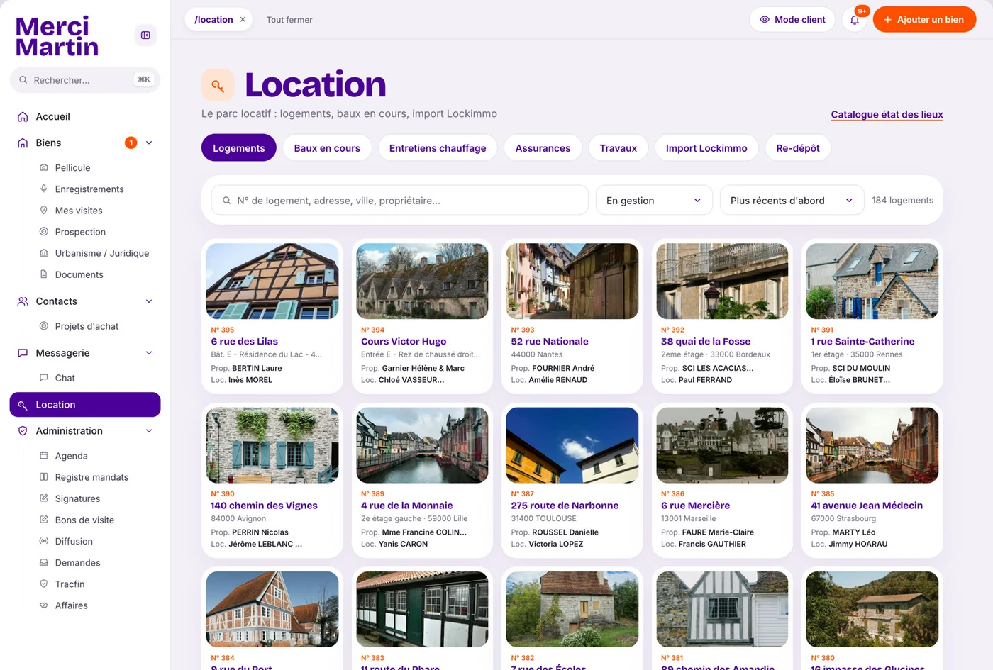Image resolution: width=993 pixels, height=670 pixels.
Task: Collapse the Biens section chevron
Action: pyautogui.click(x=149, y=143)
